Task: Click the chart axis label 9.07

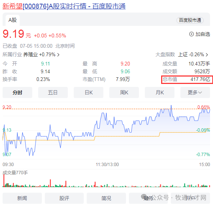Action: pos(7,154)
